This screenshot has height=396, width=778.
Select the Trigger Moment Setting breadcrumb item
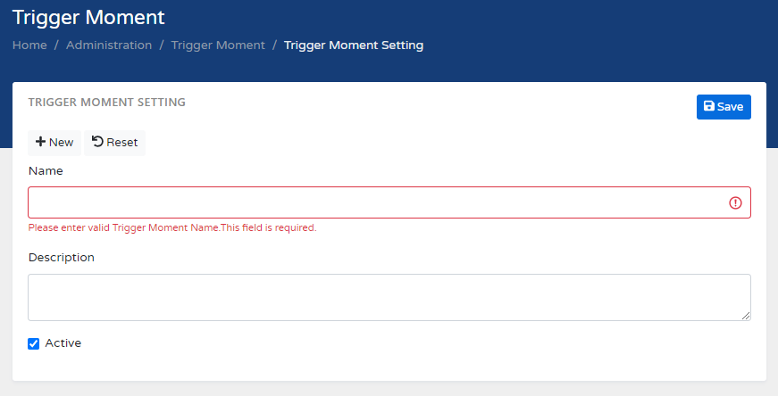(354, 45)
